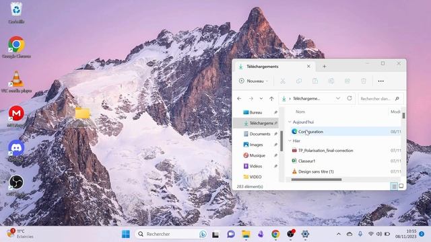
Task: Select the Téléchargements window tab
Action: [x=275, y=67]
